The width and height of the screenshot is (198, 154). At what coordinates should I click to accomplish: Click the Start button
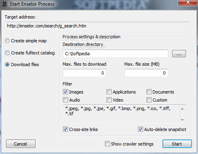177,144
